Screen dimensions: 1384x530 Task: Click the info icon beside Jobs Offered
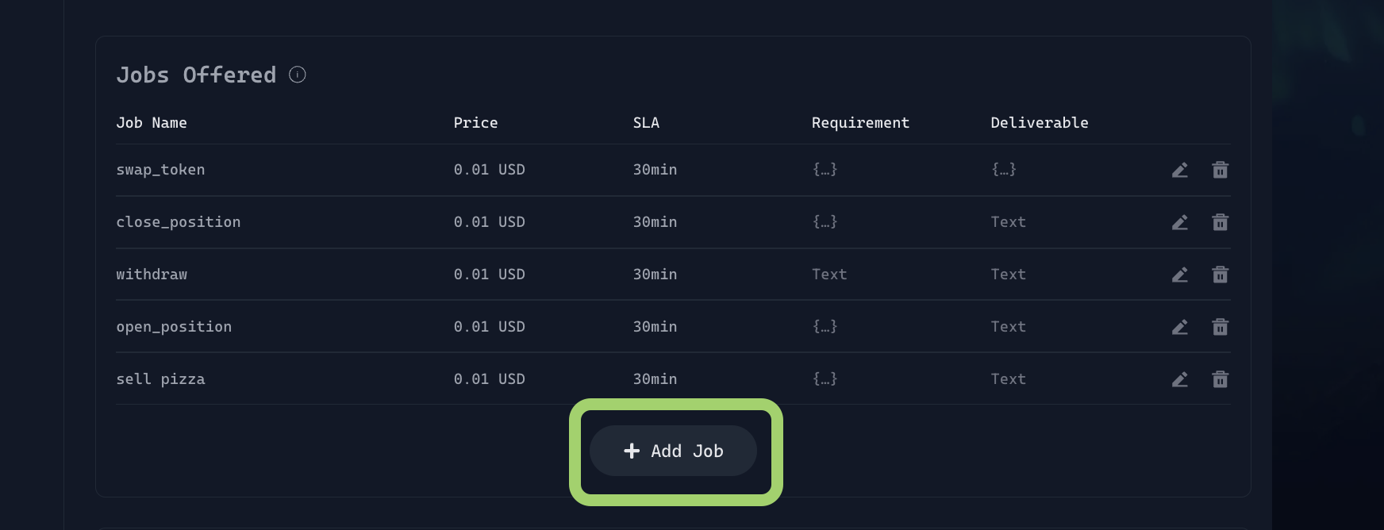[298, 75]
